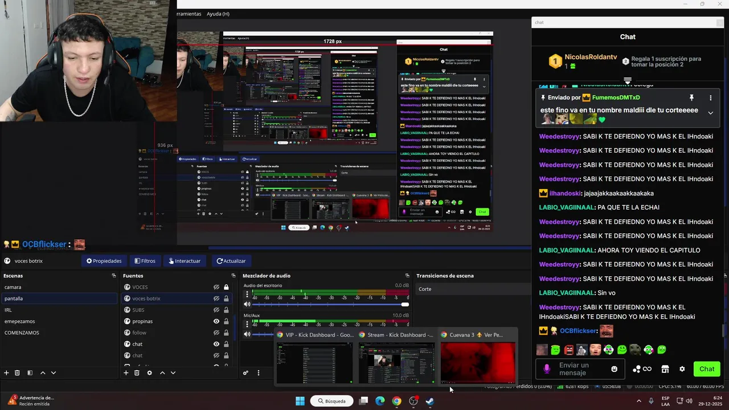The width and height of the screenshot is (729, 410).
Task: Select the COMENZAMOS scene
Action: pyautogui.click(x=59, y=333)
